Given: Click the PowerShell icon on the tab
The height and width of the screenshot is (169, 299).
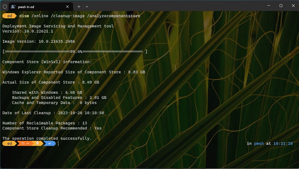Looking at the screenshot, I should [13, 7].
